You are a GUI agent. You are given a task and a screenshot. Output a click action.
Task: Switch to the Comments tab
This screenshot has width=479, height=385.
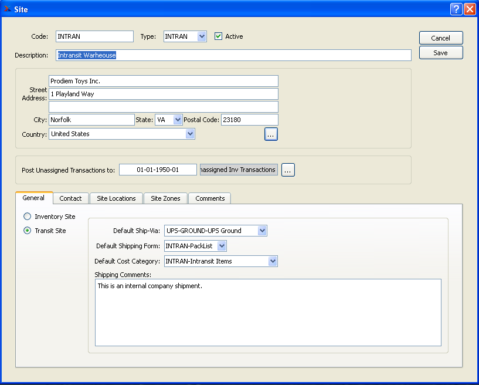210,198
